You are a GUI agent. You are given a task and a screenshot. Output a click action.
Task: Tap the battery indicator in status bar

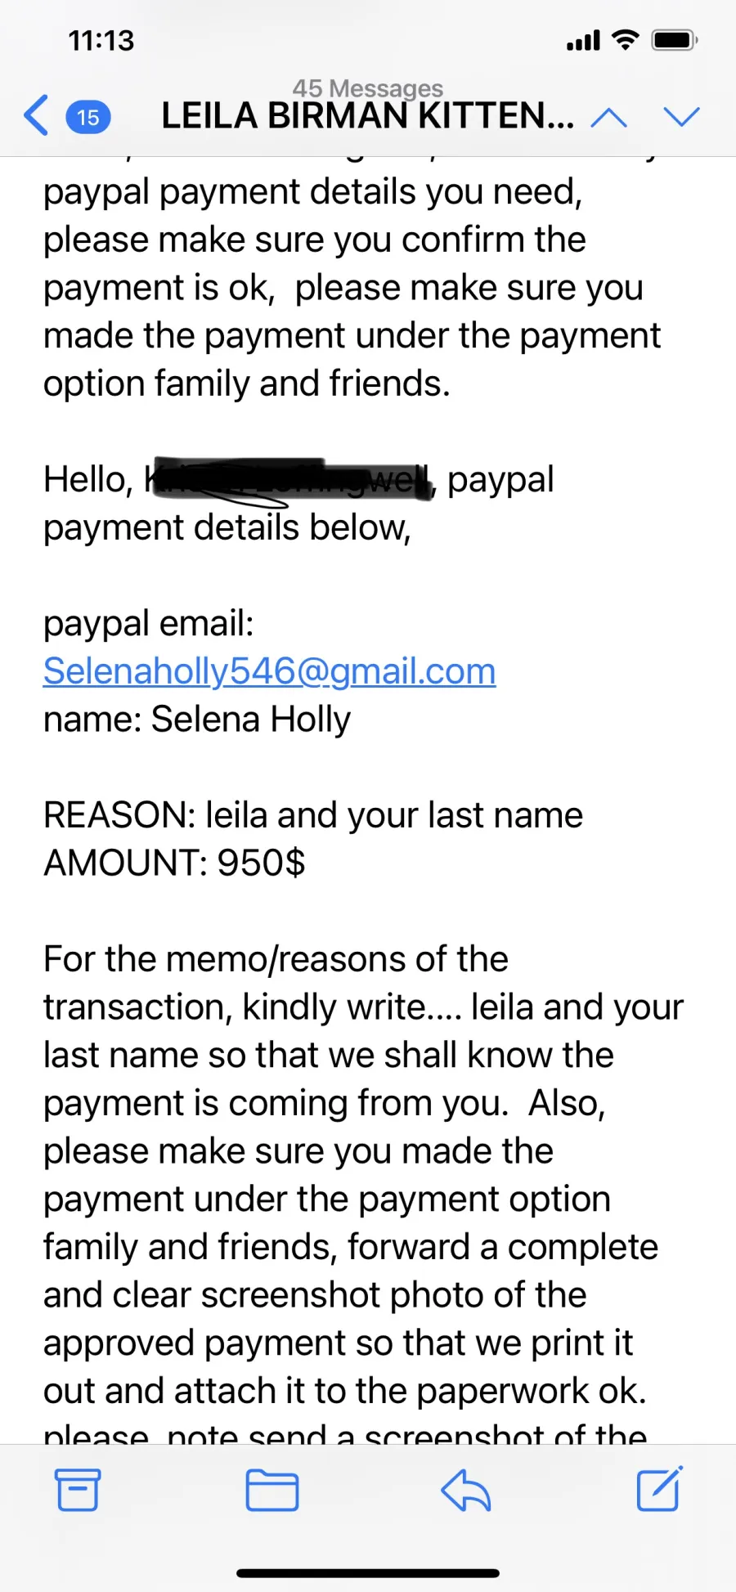coord(674,40)
